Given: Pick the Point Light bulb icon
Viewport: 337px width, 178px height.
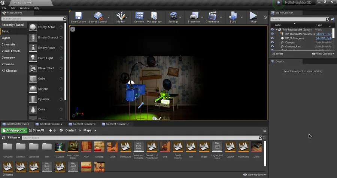Looking at the screenshot, I should click(x=33, y=58).
